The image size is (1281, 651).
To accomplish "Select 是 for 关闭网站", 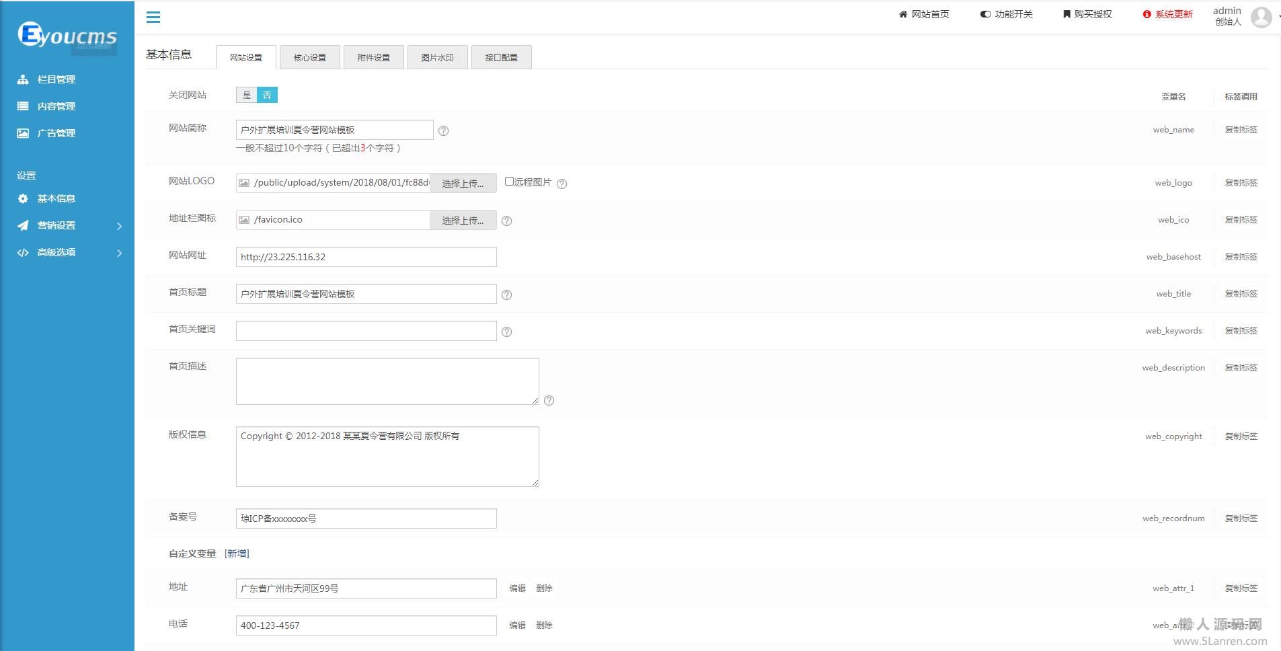I will 247,95.
